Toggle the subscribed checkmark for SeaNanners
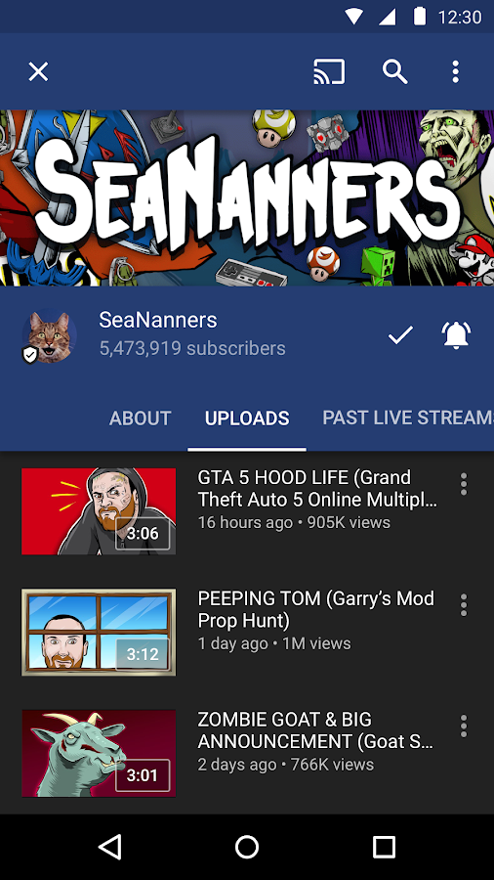Viewport: 494px width, 880px height. (400, 335)
